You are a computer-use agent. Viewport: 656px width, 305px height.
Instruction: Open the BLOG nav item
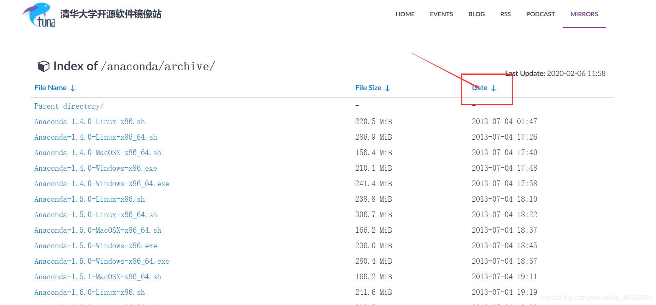tap(476, 14)
